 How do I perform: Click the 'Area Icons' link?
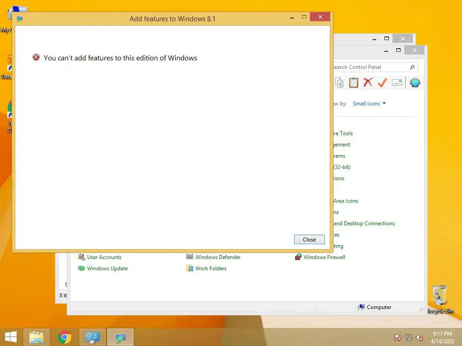pyautogui.click(x=346, y=201)
